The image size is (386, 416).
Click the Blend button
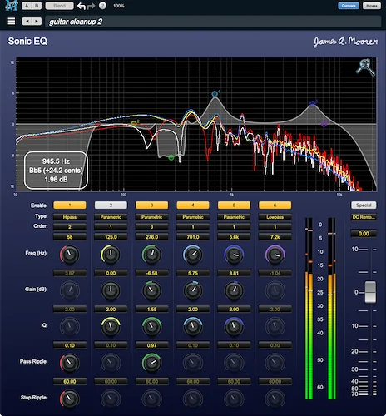59,6
